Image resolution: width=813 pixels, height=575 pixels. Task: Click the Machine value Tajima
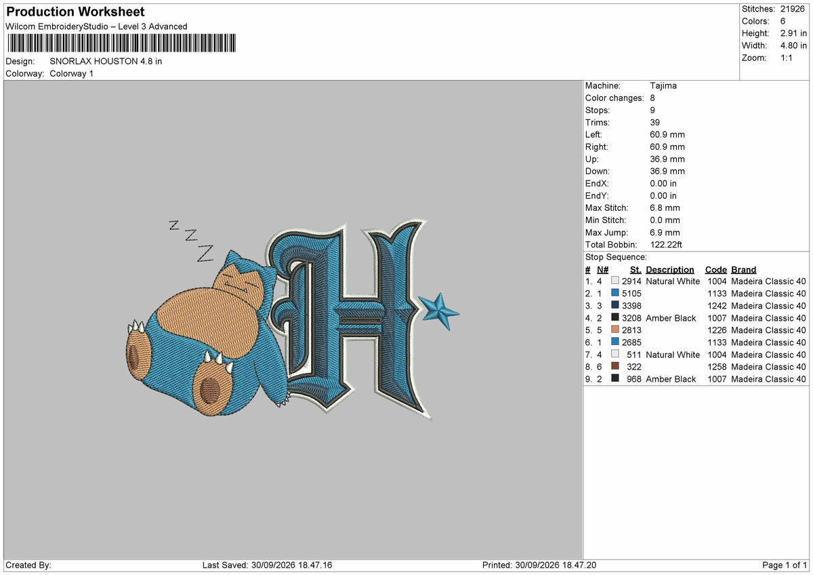[x=663, y=85]
